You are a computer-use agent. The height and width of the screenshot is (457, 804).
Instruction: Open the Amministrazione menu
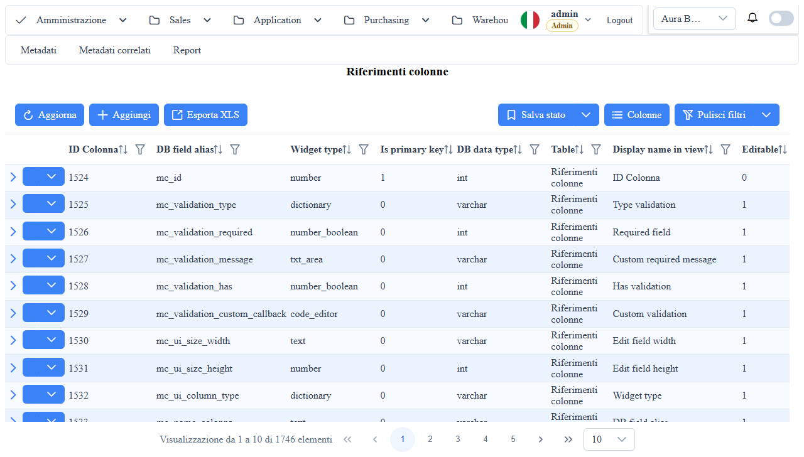(x=71, y=20)
